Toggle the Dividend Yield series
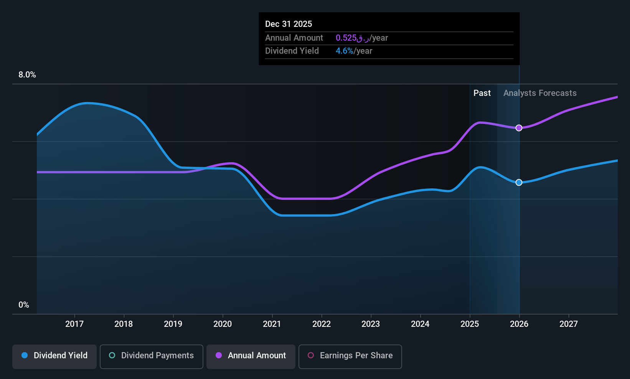630x379 pixels. pos(54,357)
